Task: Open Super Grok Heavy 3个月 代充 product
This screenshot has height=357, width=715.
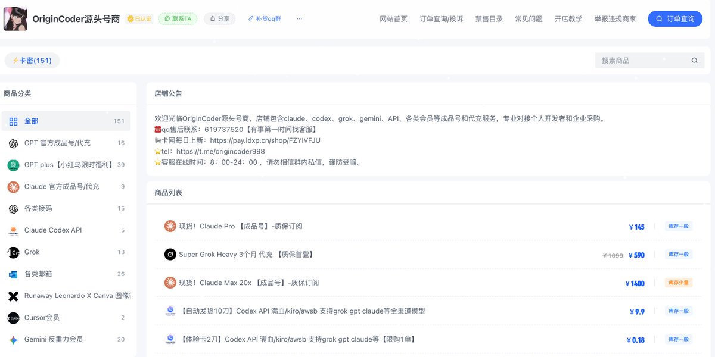Action: 246,255
